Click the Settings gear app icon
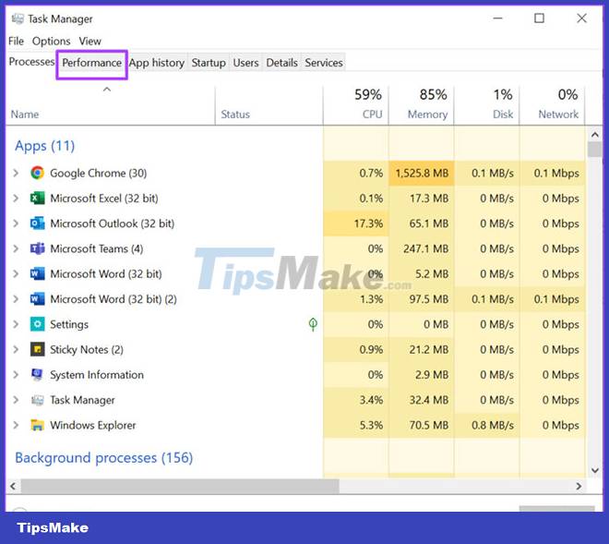Screen dimensions: 609x544 37,324
